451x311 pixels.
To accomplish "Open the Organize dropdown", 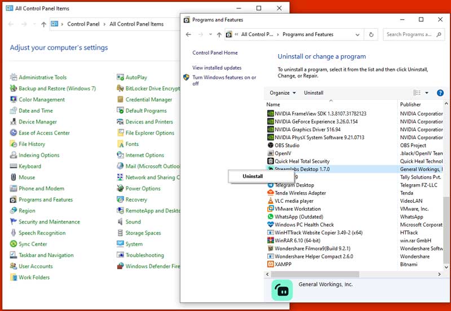I will click(x=282, y=93).
